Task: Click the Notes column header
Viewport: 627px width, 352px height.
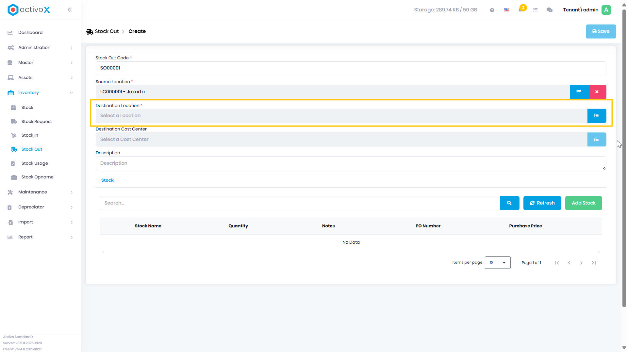Action: [328, 226]
